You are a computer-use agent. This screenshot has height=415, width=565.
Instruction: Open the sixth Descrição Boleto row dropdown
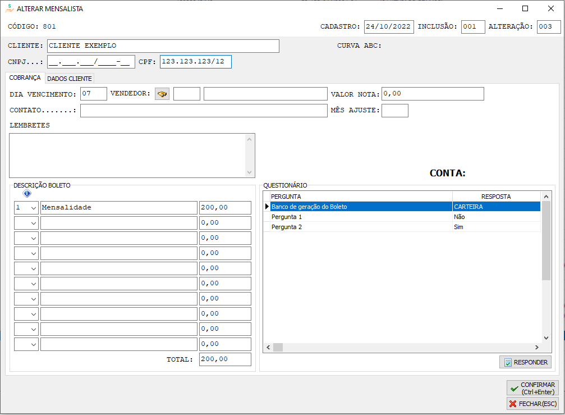(34, 284)
